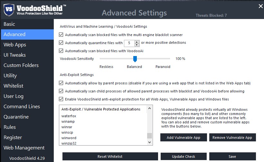
Task: Click the Reset Whitelist button
Action: click(110, 157)
